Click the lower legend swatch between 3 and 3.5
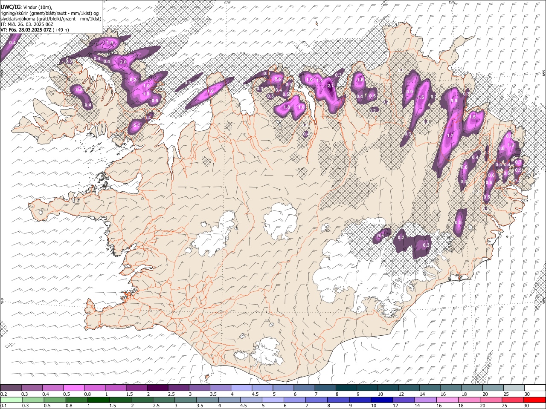The height and width of the screenshot is (409, 546). coord(185,400)
